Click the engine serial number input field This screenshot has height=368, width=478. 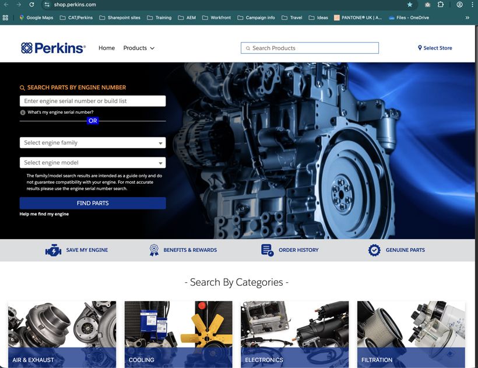tap(93, 100)
